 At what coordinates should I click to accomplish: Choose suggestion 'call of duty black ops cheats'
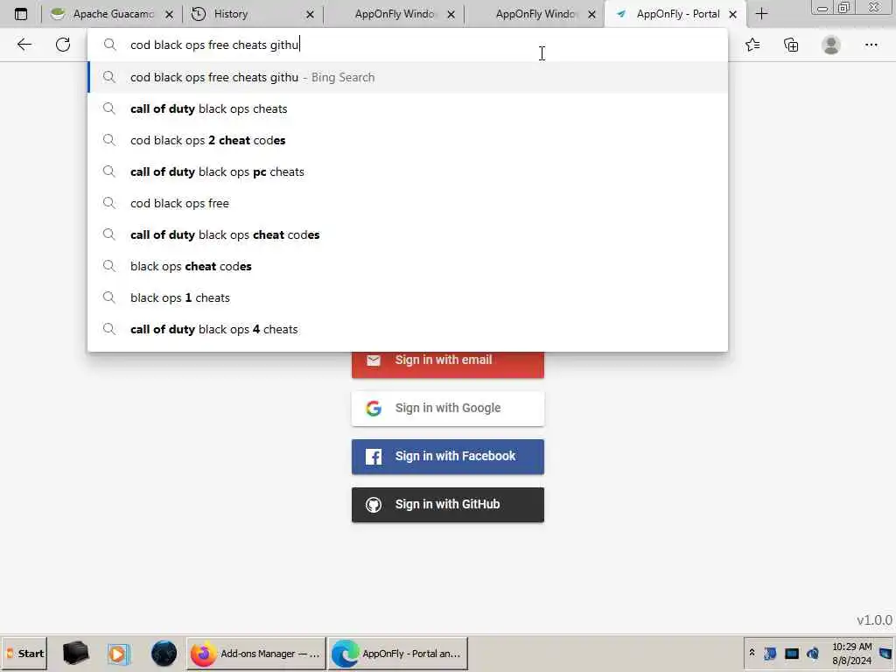click(x=408, y=108)
